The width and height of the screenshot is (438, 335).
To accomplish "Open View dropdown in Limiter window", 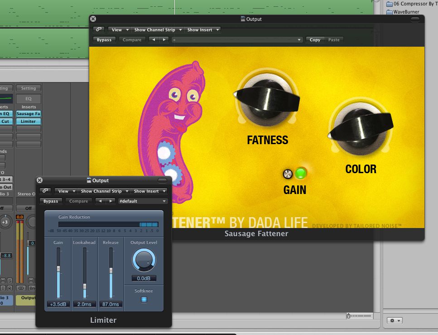I will coord(66,191).
